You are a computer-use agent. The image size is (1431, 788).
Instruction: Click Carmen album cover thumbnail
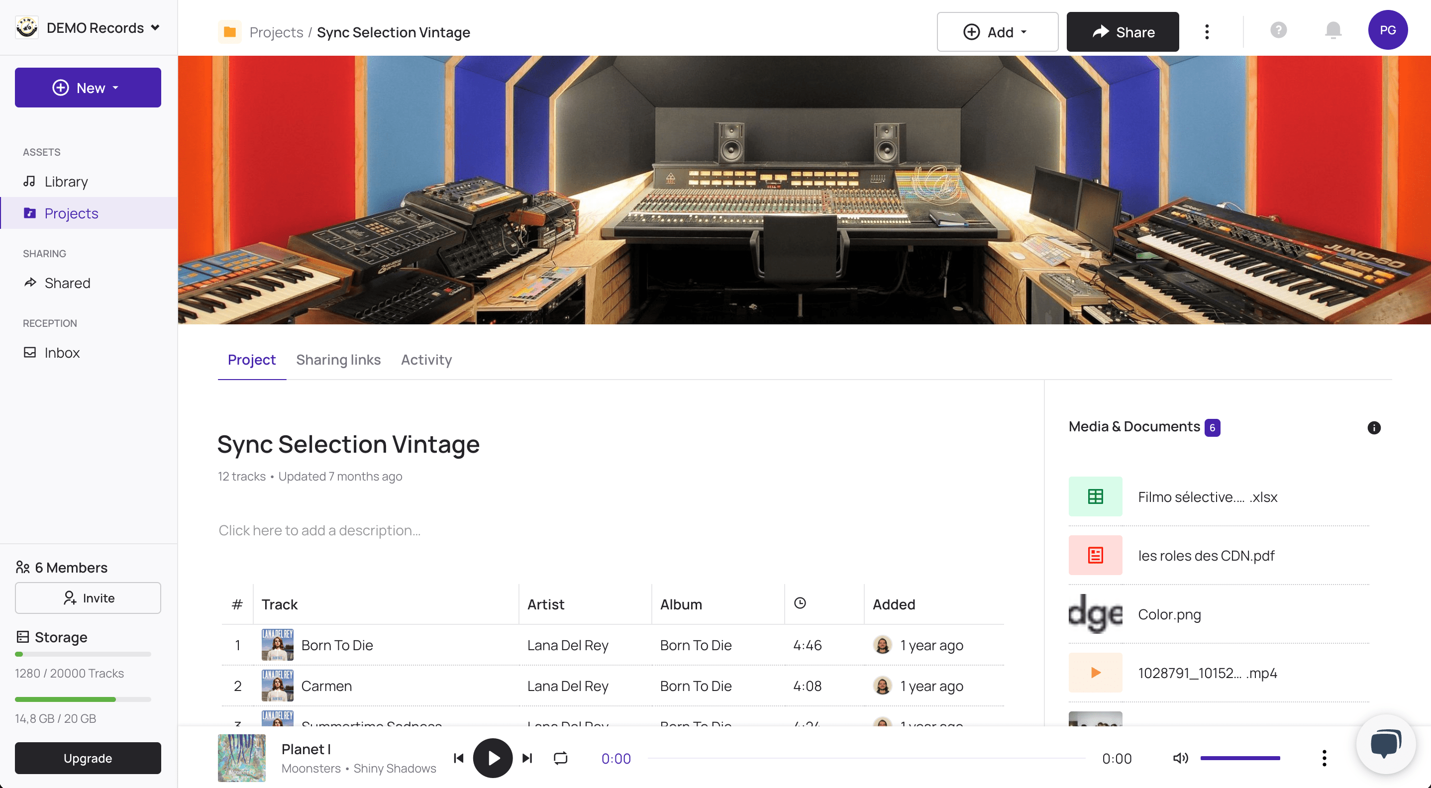(x=277, y=686)
